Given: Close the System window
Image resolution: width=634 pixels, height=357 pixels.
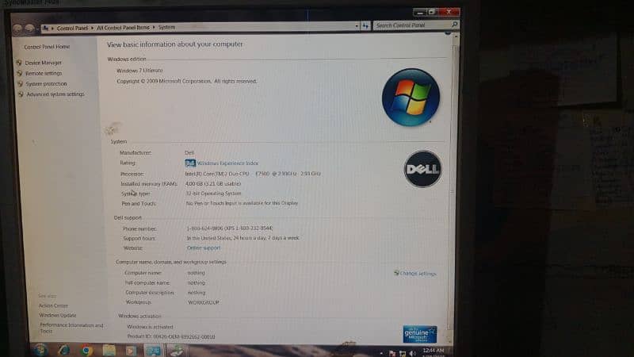Looking at the screenshot, I should tap(449, 12).
